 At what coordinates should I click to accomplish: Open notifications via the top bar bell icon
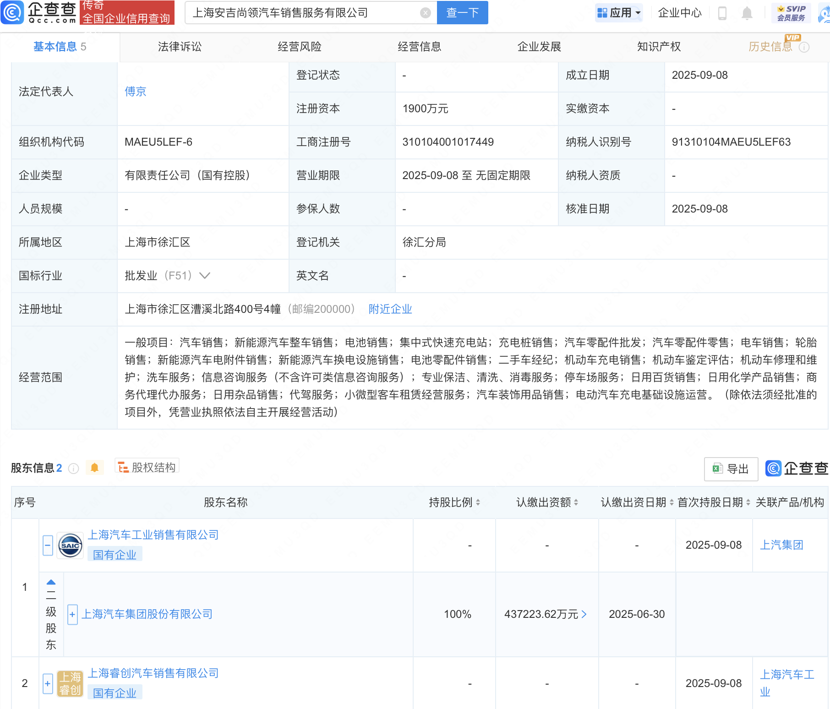[x=747, y=13]
